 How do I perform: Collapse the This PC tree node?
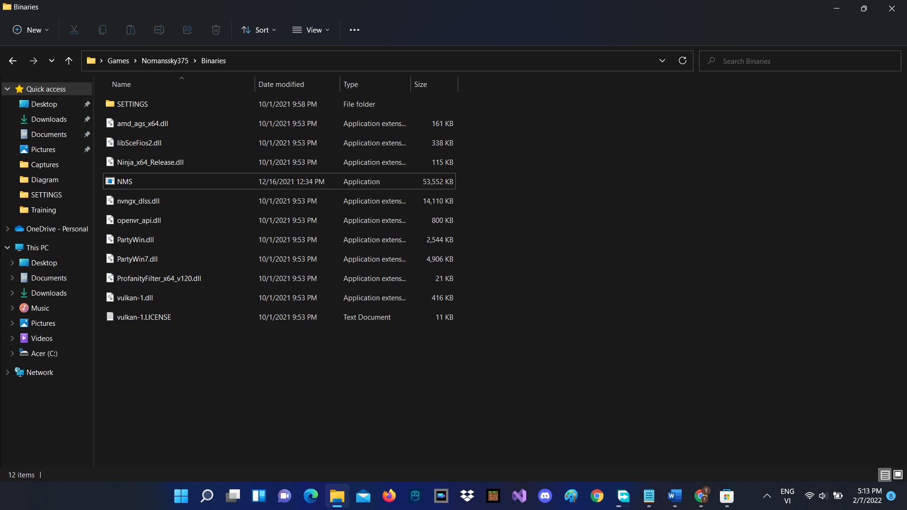coord(8,247)
